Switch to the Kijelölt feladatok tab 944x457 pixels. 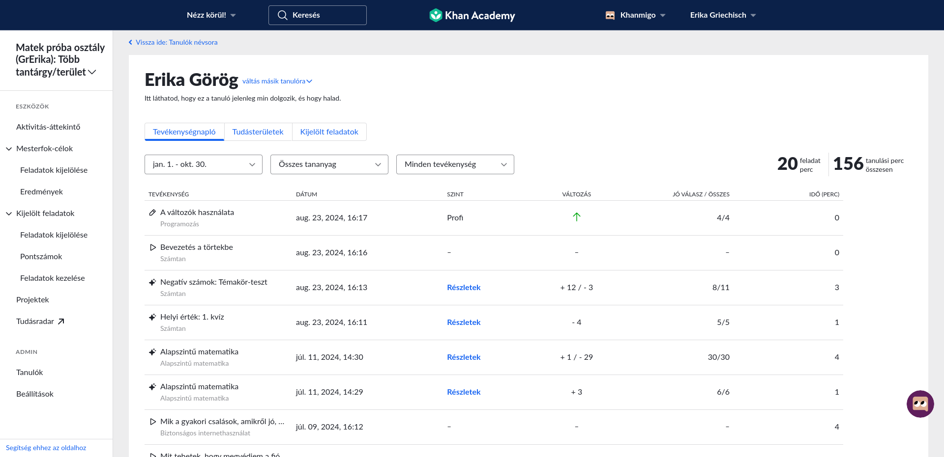(329, 132)
